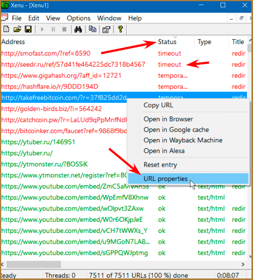The image size is (253, 280).
Task: Choose Copy URL from context menu
Action: coord(188,105)
